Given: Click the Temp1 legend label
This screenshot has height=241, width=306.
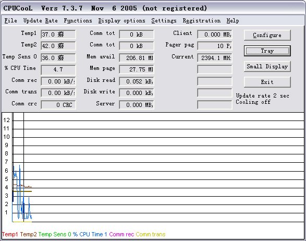Looking at the screenshot, I should coord(10,234).
